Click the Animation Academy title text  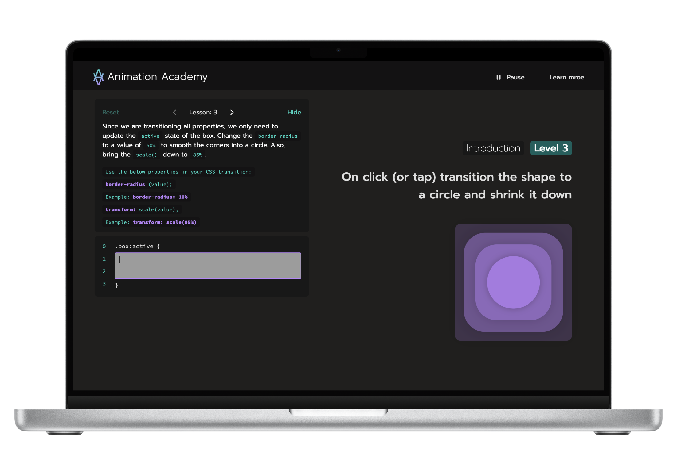(157, 77)
